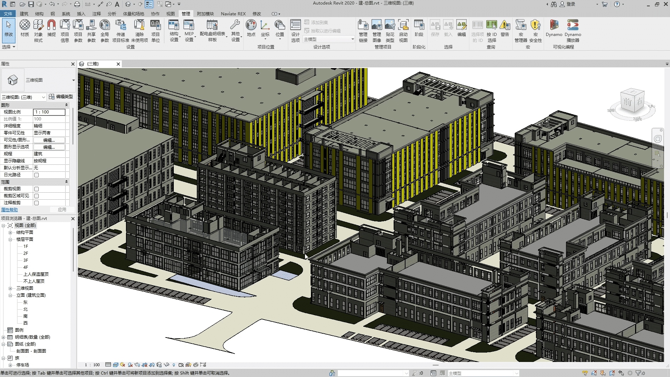Toggle 裁剪区域可见 checkbox
This screenshot has height=377, width=670.
click(37, 196)
